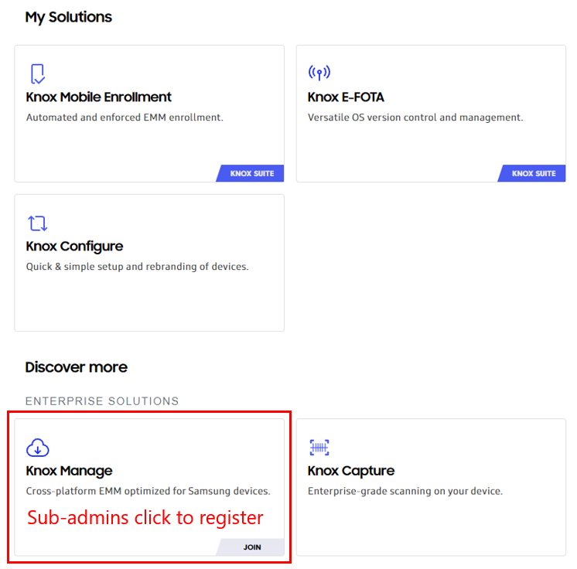The height and width of the screenshot is (569, 577).
Task: Click the 'My Solutions' heading
Action: [68, 17]
